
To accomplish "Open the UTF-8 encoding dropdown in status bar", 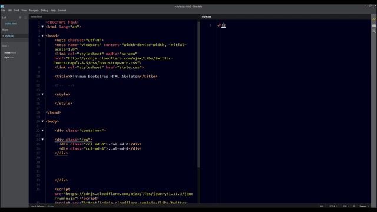I will pos(333,206).
